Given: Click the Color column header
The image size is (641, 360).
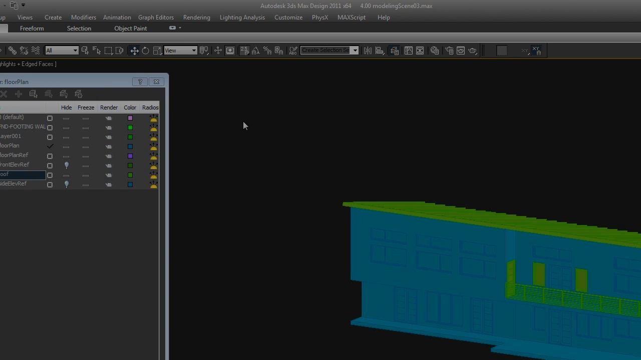Looking at the screenshot, I should pyautogui.click(x=130, y=107).
